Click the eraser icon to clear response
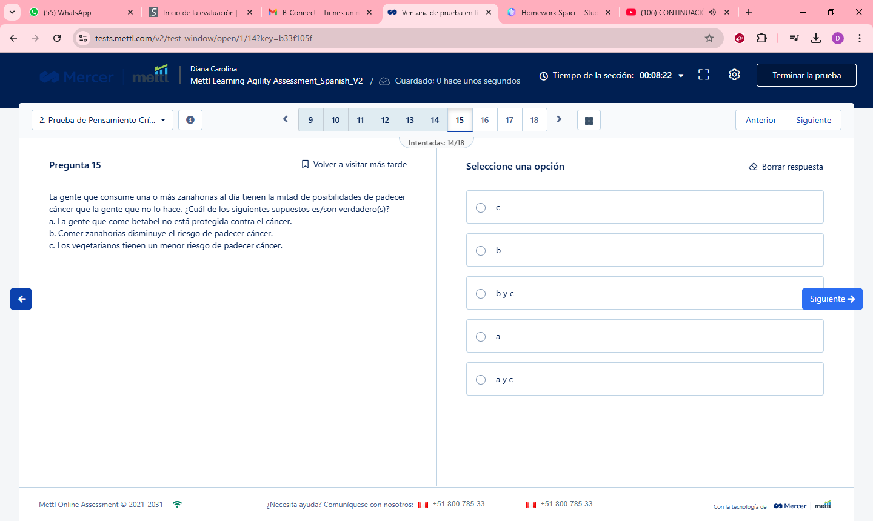This screenshot has height=521, width=873. pos(753,167)
